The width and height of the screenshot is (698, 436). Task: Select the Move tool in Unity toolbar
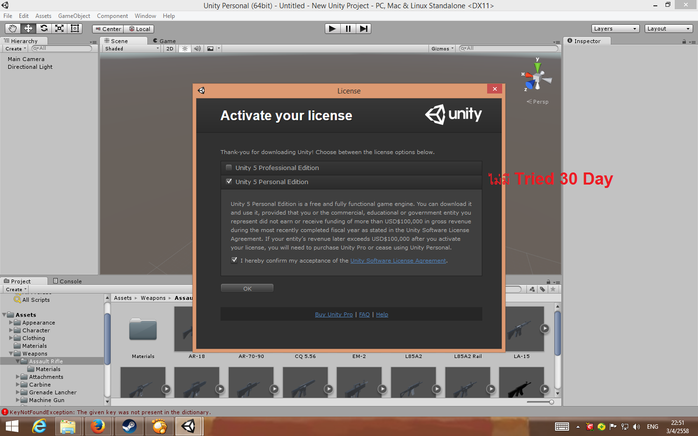coord(28,29)
